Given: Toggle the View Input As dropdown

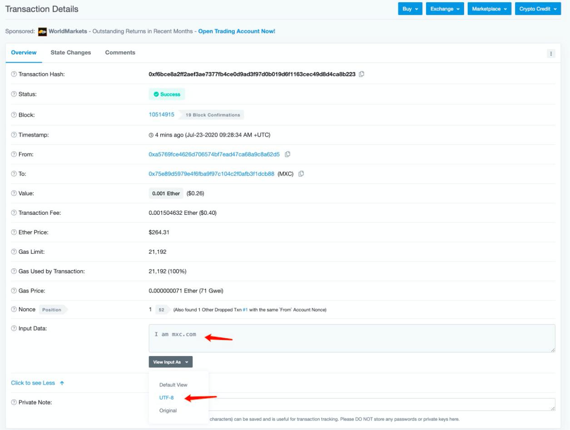Looking at the screenshot, I should click(x=170, y=362).
